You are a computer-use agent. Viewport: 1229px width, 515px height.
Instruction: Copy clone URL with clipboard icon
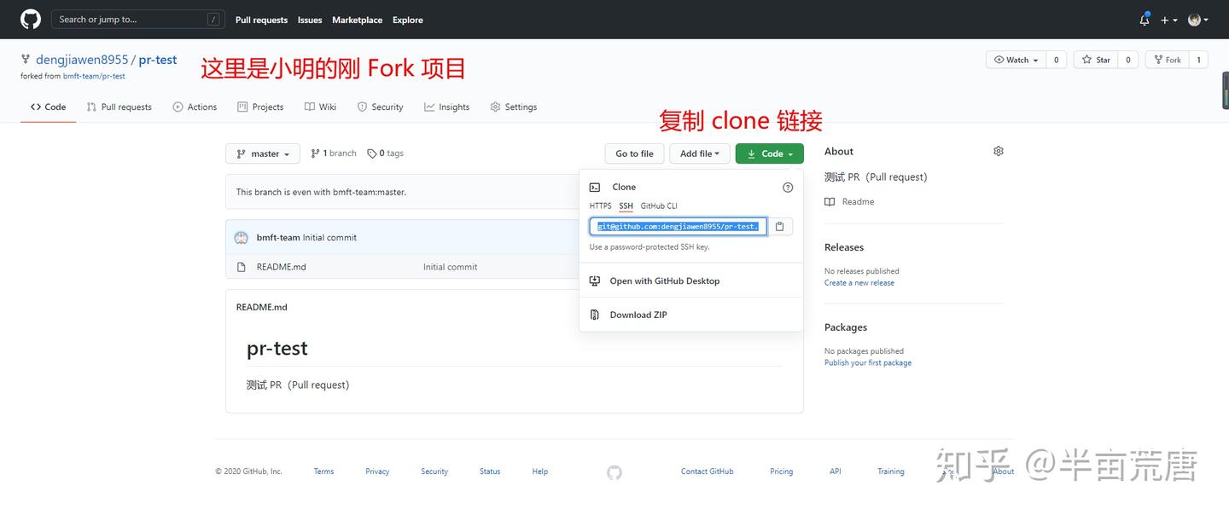(780, 226)
